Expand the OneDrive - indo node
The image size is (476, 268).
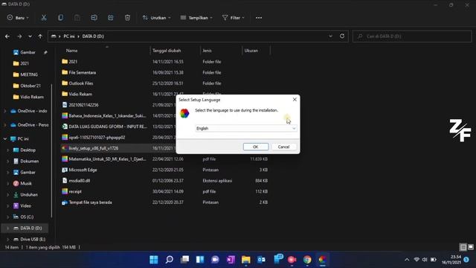coord(5,111)
